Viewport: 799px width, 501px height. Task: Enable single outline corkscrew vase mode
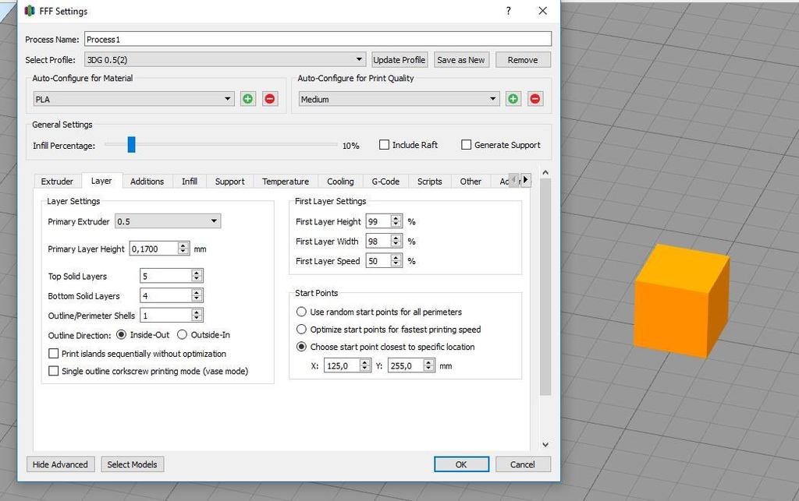pos(54,372)
